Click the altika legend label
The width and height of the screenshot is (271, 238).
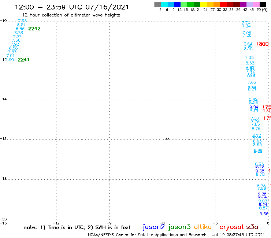203,227
